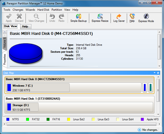Open the Partition menu
164x134 pixels.
click(57, 10)
